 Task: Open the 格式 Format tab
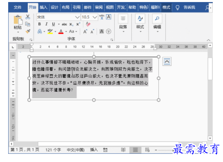[167, 7]
